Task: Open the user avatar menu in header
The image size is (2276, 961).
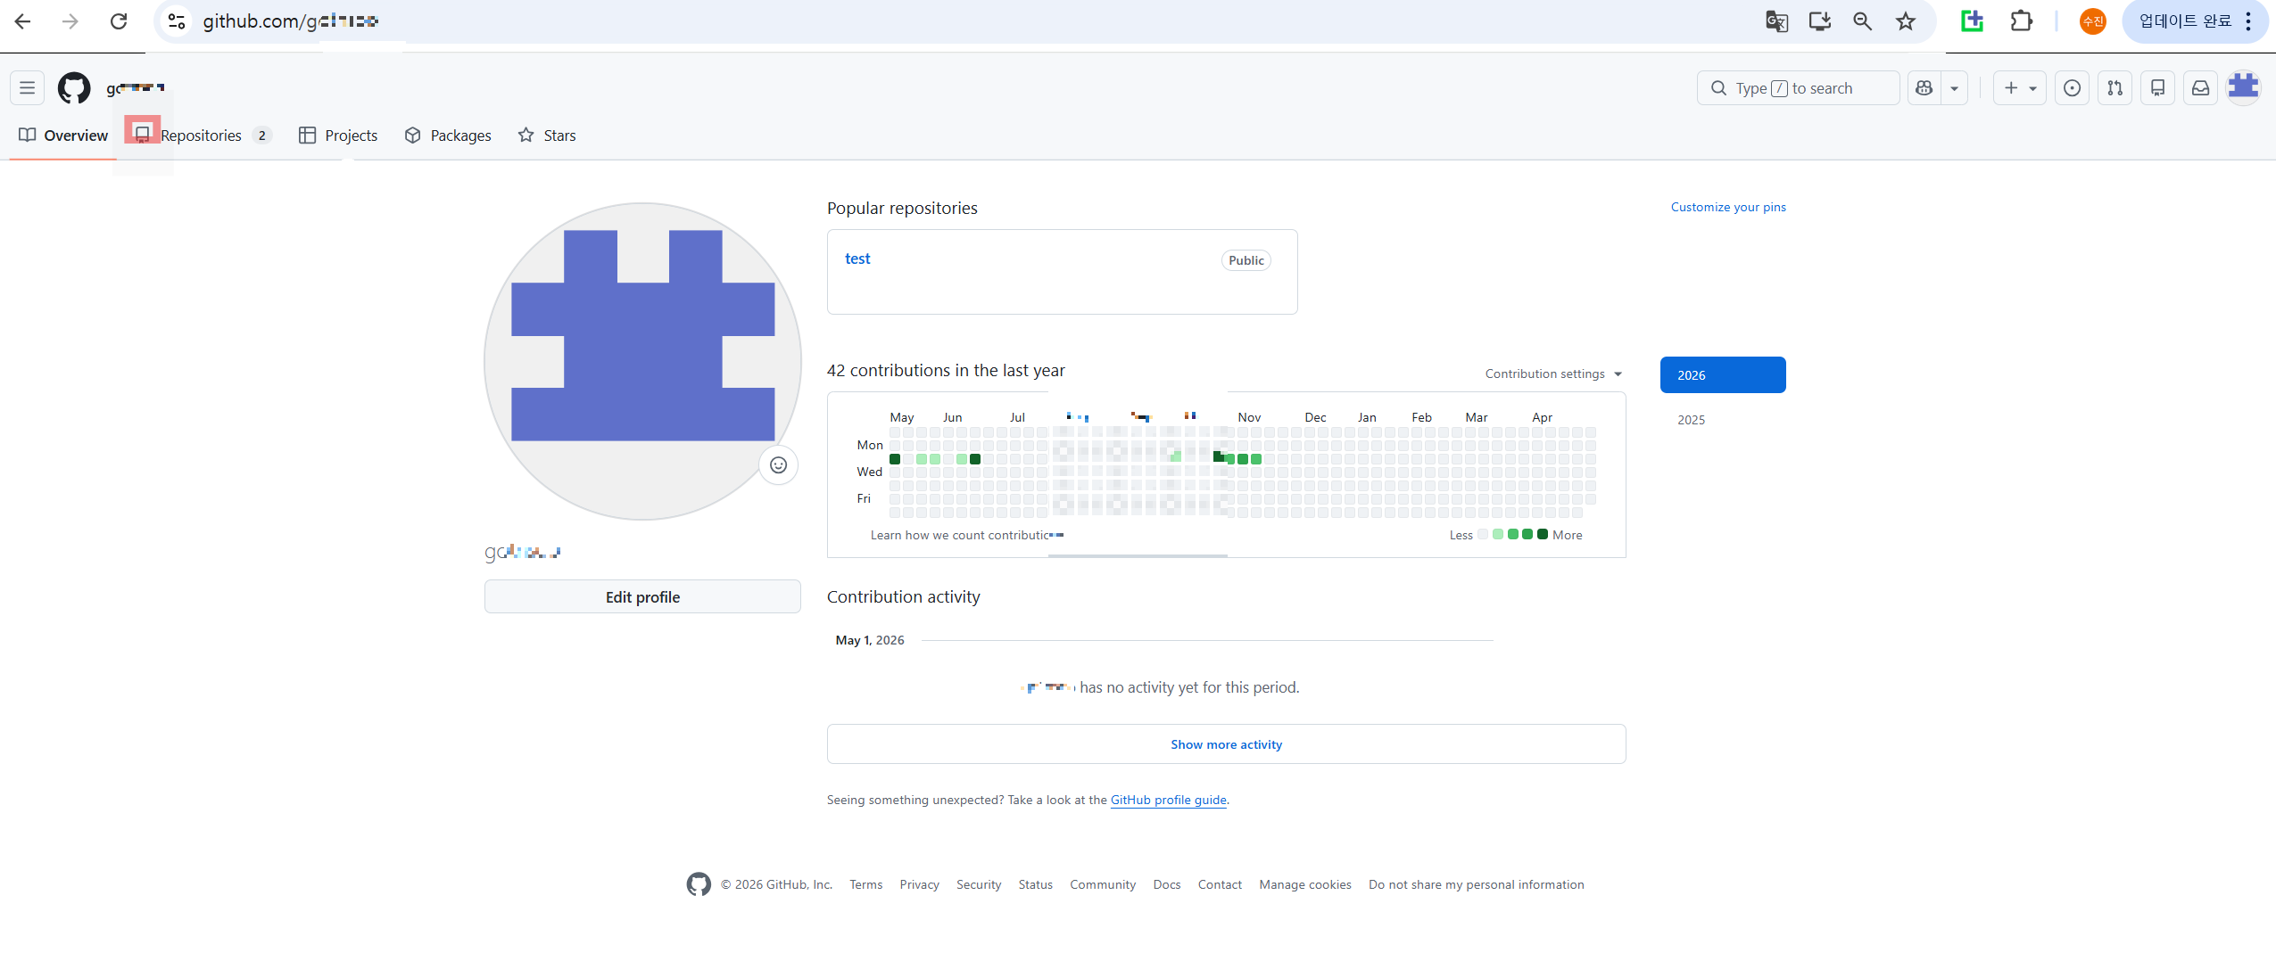Action: tap(2243, 88)
